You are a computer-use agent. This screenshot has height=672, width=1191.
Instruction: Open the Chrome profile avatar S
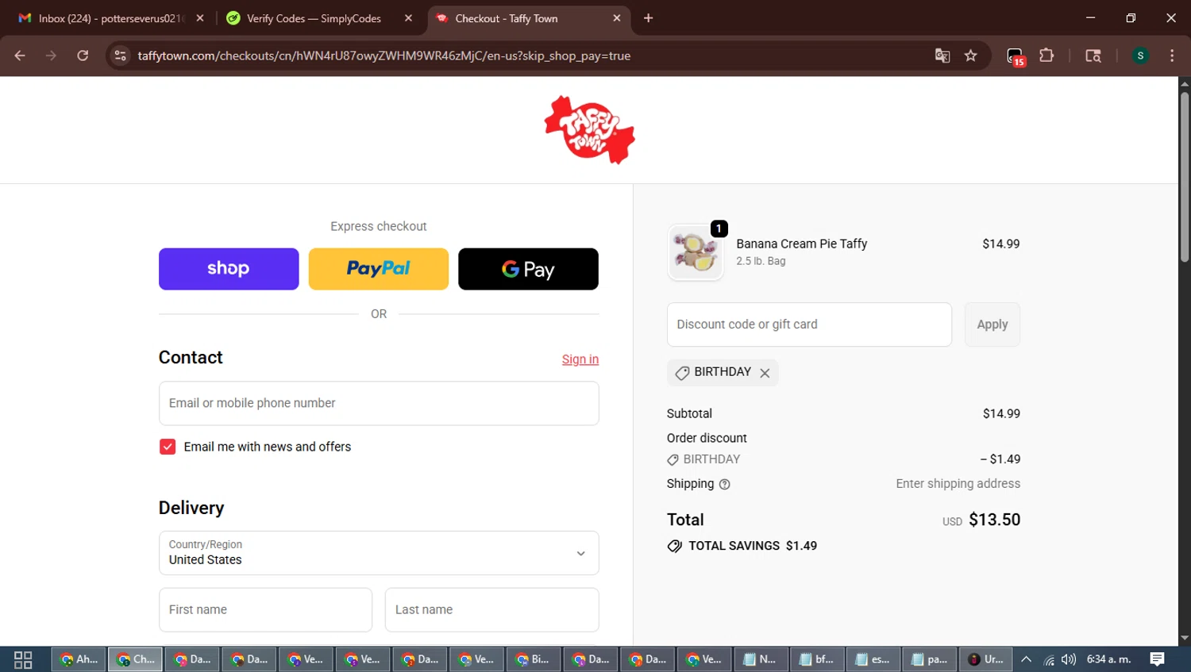[1140, 56]
